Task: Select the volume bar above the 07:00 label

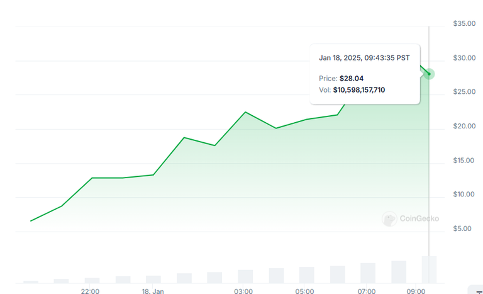Action: [x=368, y=273]
